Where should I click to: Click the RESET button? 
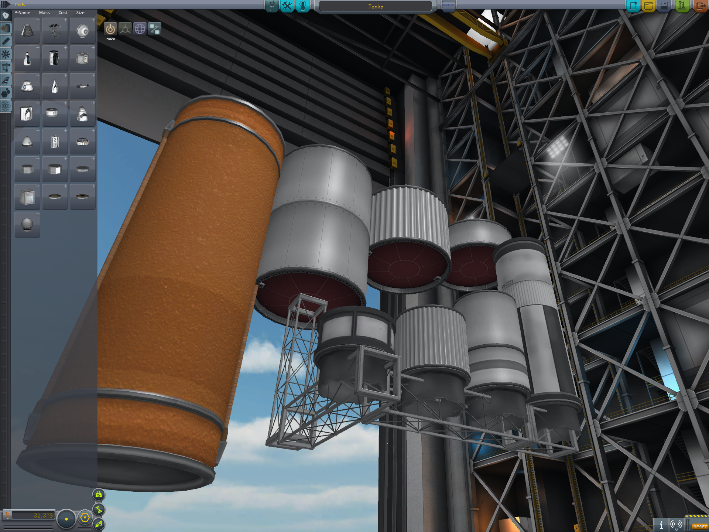(x=700, y=526)
